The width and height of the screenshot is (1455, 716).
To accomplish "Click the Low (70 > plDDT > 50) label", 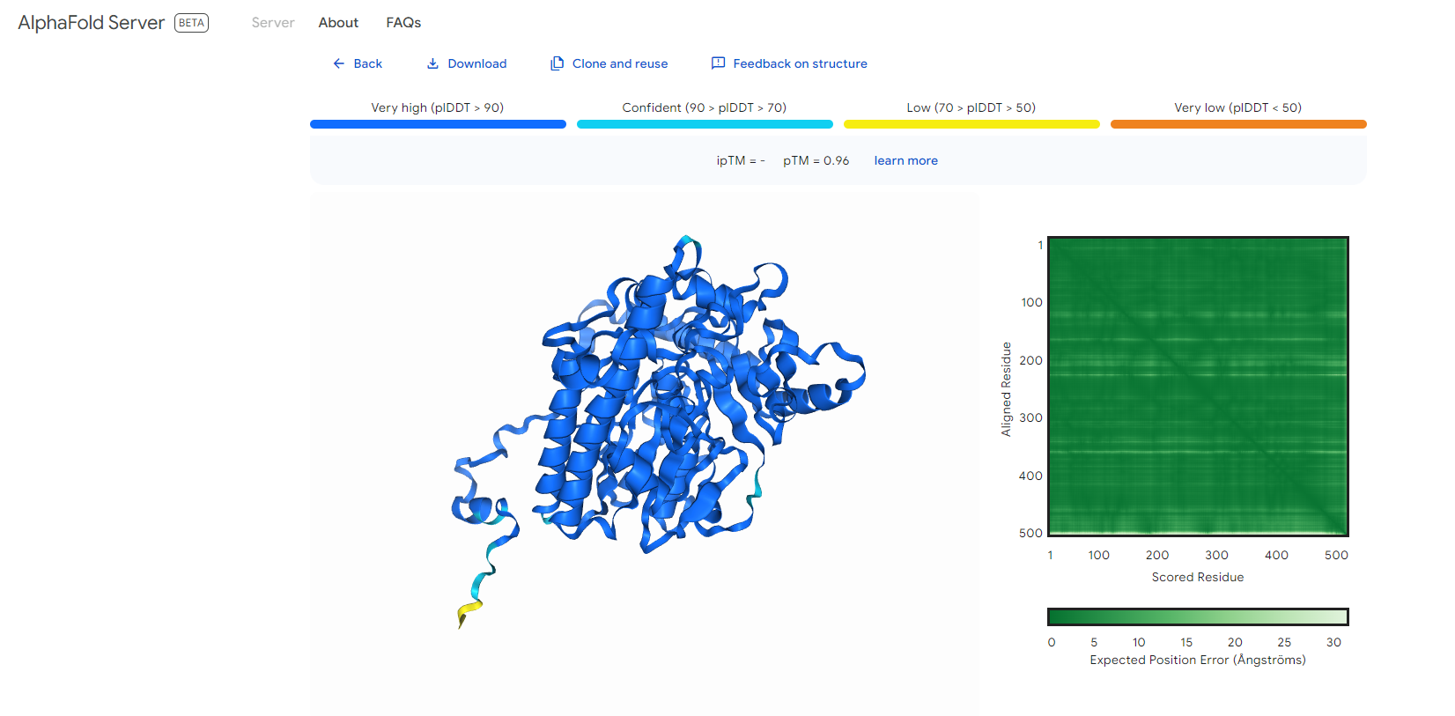I will coord(971,107).
